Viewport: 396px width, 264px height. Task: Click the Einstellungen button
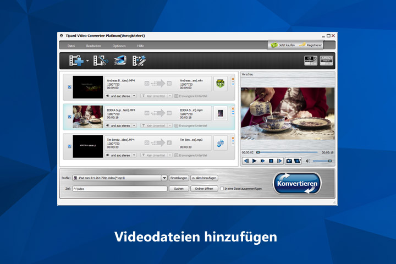click(179, 178)
